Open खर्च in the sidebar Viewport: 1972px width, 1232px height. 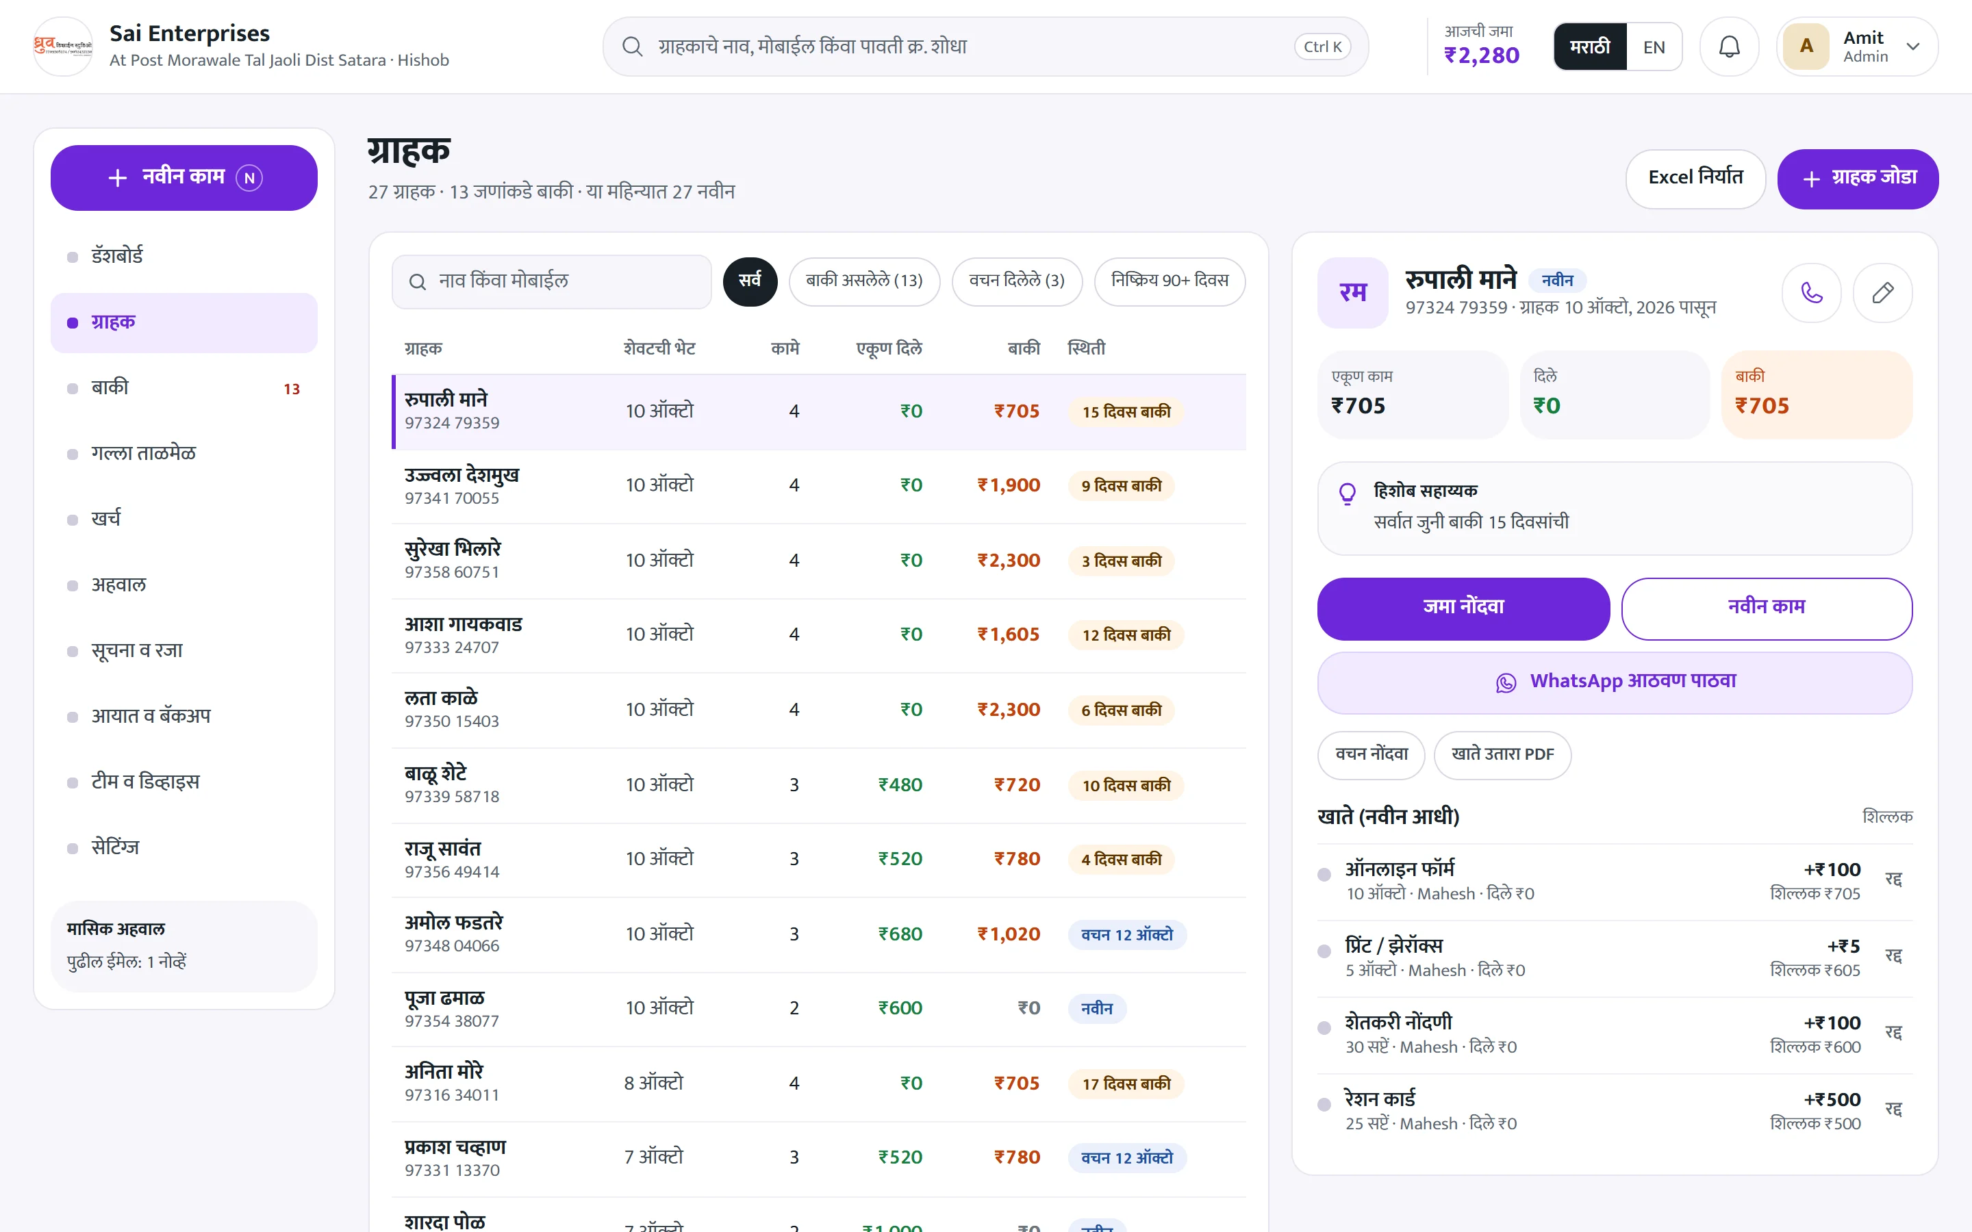(x=184, y=519)
